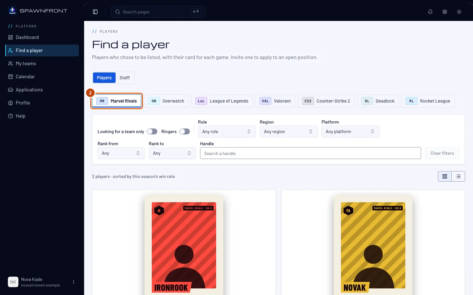Open the NOVAK player card
Viewport: 473px width, 295px height.
coord(373,245)
